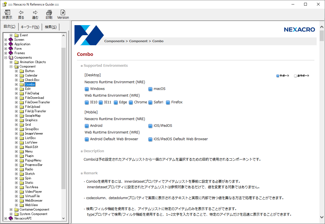This screenshot has height=224, width=325.
Task: Collapse the Components tree node
Action: pos(6,58)
